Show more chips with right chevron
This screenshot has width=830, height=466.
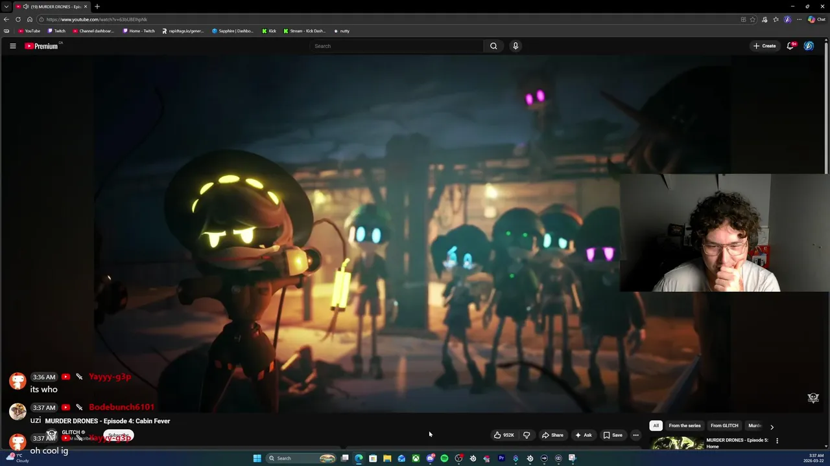(x=772, y=427)
